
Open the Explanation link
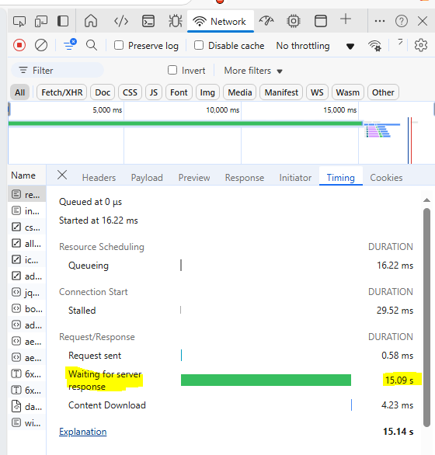83,432
